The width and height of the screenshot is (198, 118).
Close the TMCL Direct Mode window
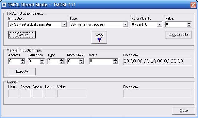tap(193, 5)
